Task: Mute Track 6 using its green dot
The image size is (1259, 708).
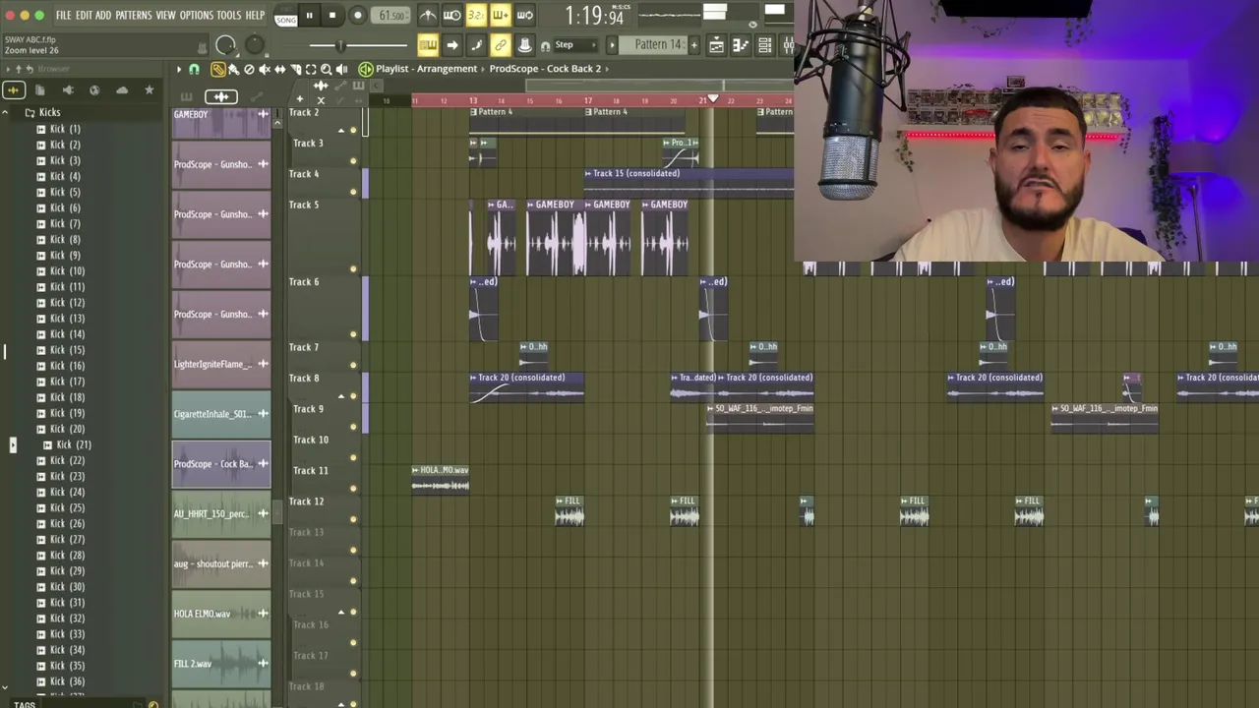Action: click(353, 334)
